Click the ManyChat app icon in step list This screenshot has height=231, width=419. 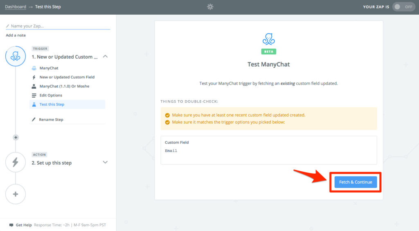[x=34, y=68]
